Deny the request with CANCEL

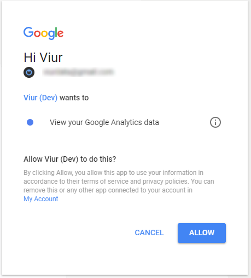coord(149,233)
